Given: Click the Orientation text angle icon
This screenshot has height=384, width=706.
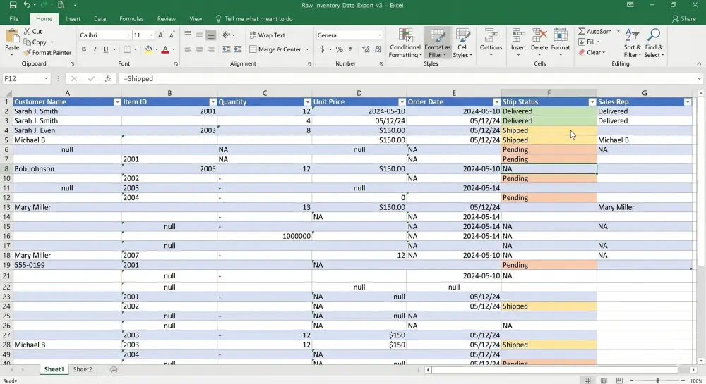Looking at the screenshot, I should point(226,35).
